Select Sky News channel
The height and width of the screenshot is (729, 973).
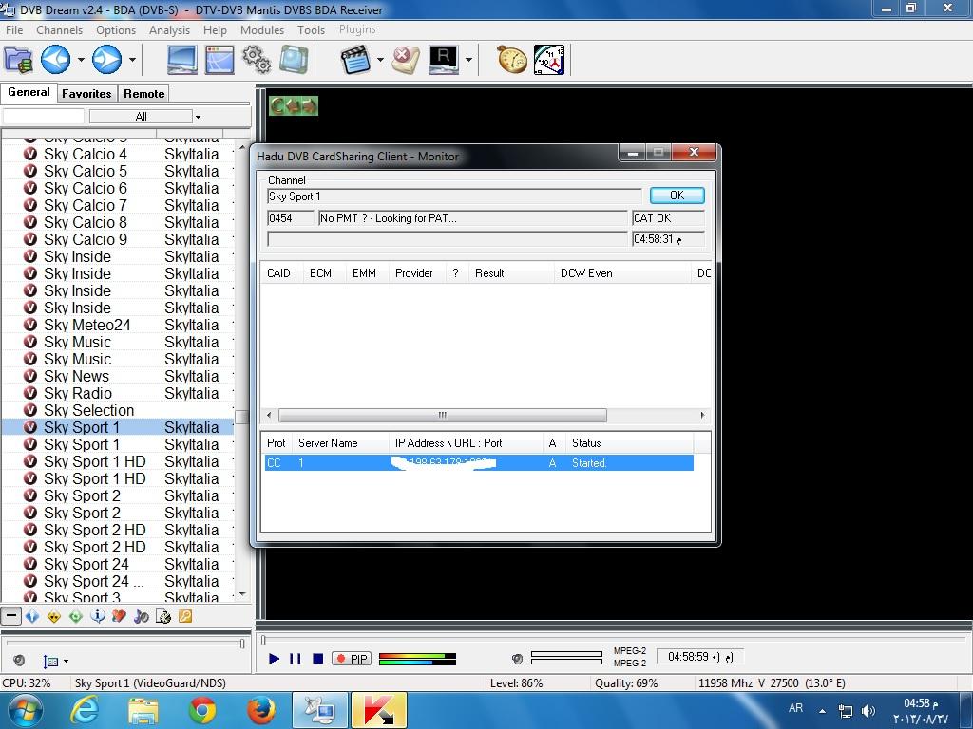(118, 376)
